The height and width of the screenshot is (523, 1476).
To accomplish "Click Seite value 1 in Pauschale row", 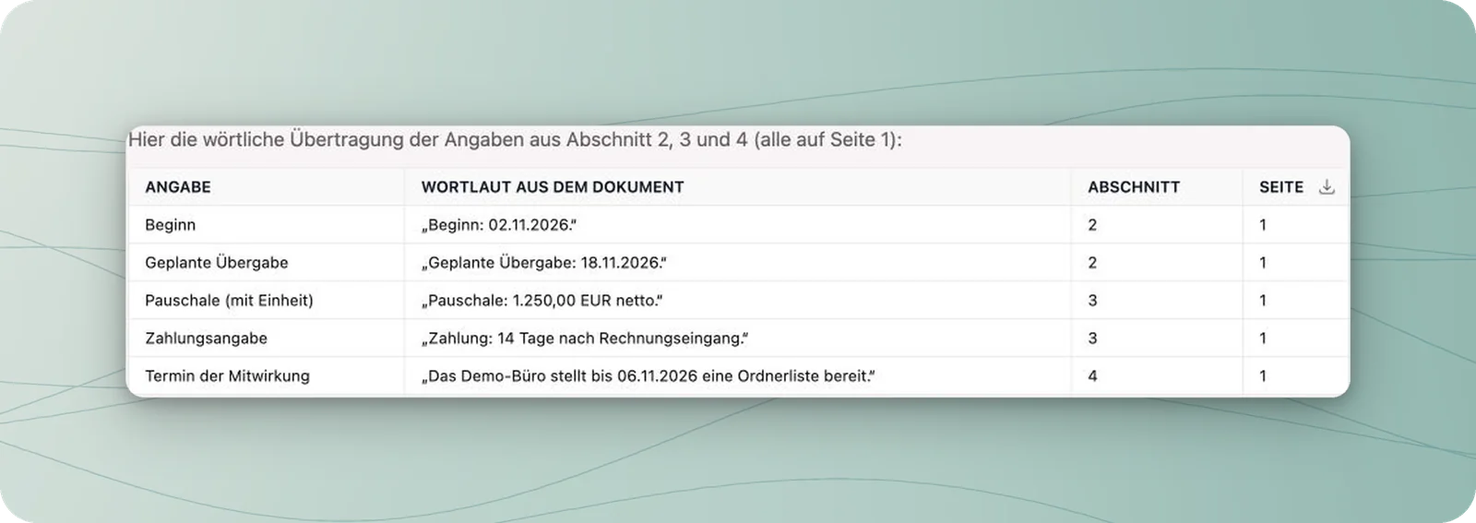I will point(1263,301).
